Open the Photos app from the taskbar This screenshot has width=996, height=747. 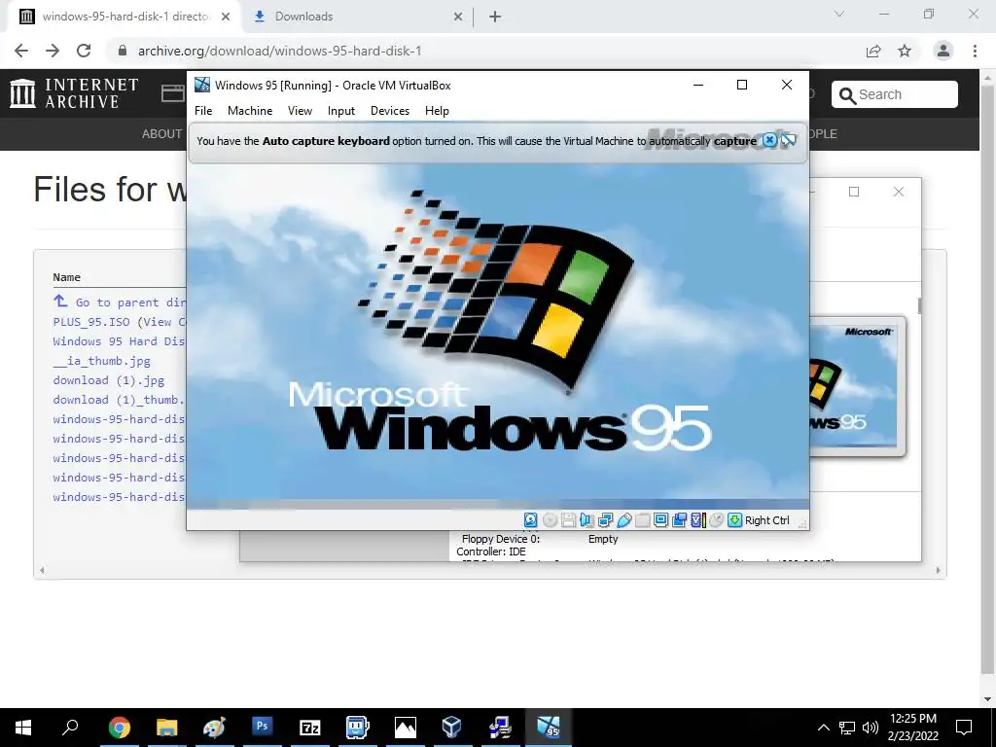pyautogui.click(x=405, y=728)
